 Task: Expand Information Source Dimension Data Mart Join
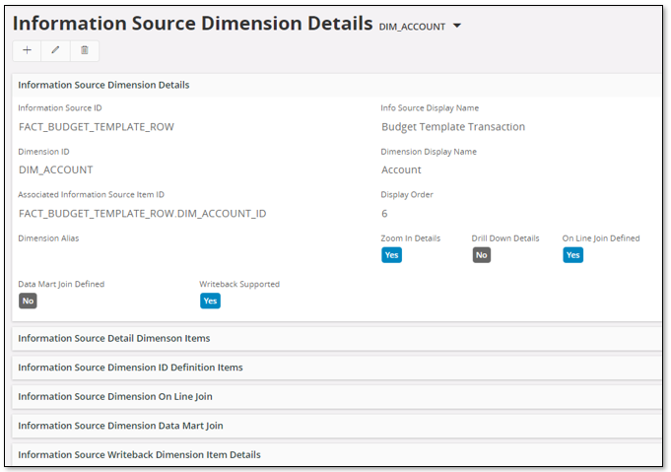click(x=120, y=426)
